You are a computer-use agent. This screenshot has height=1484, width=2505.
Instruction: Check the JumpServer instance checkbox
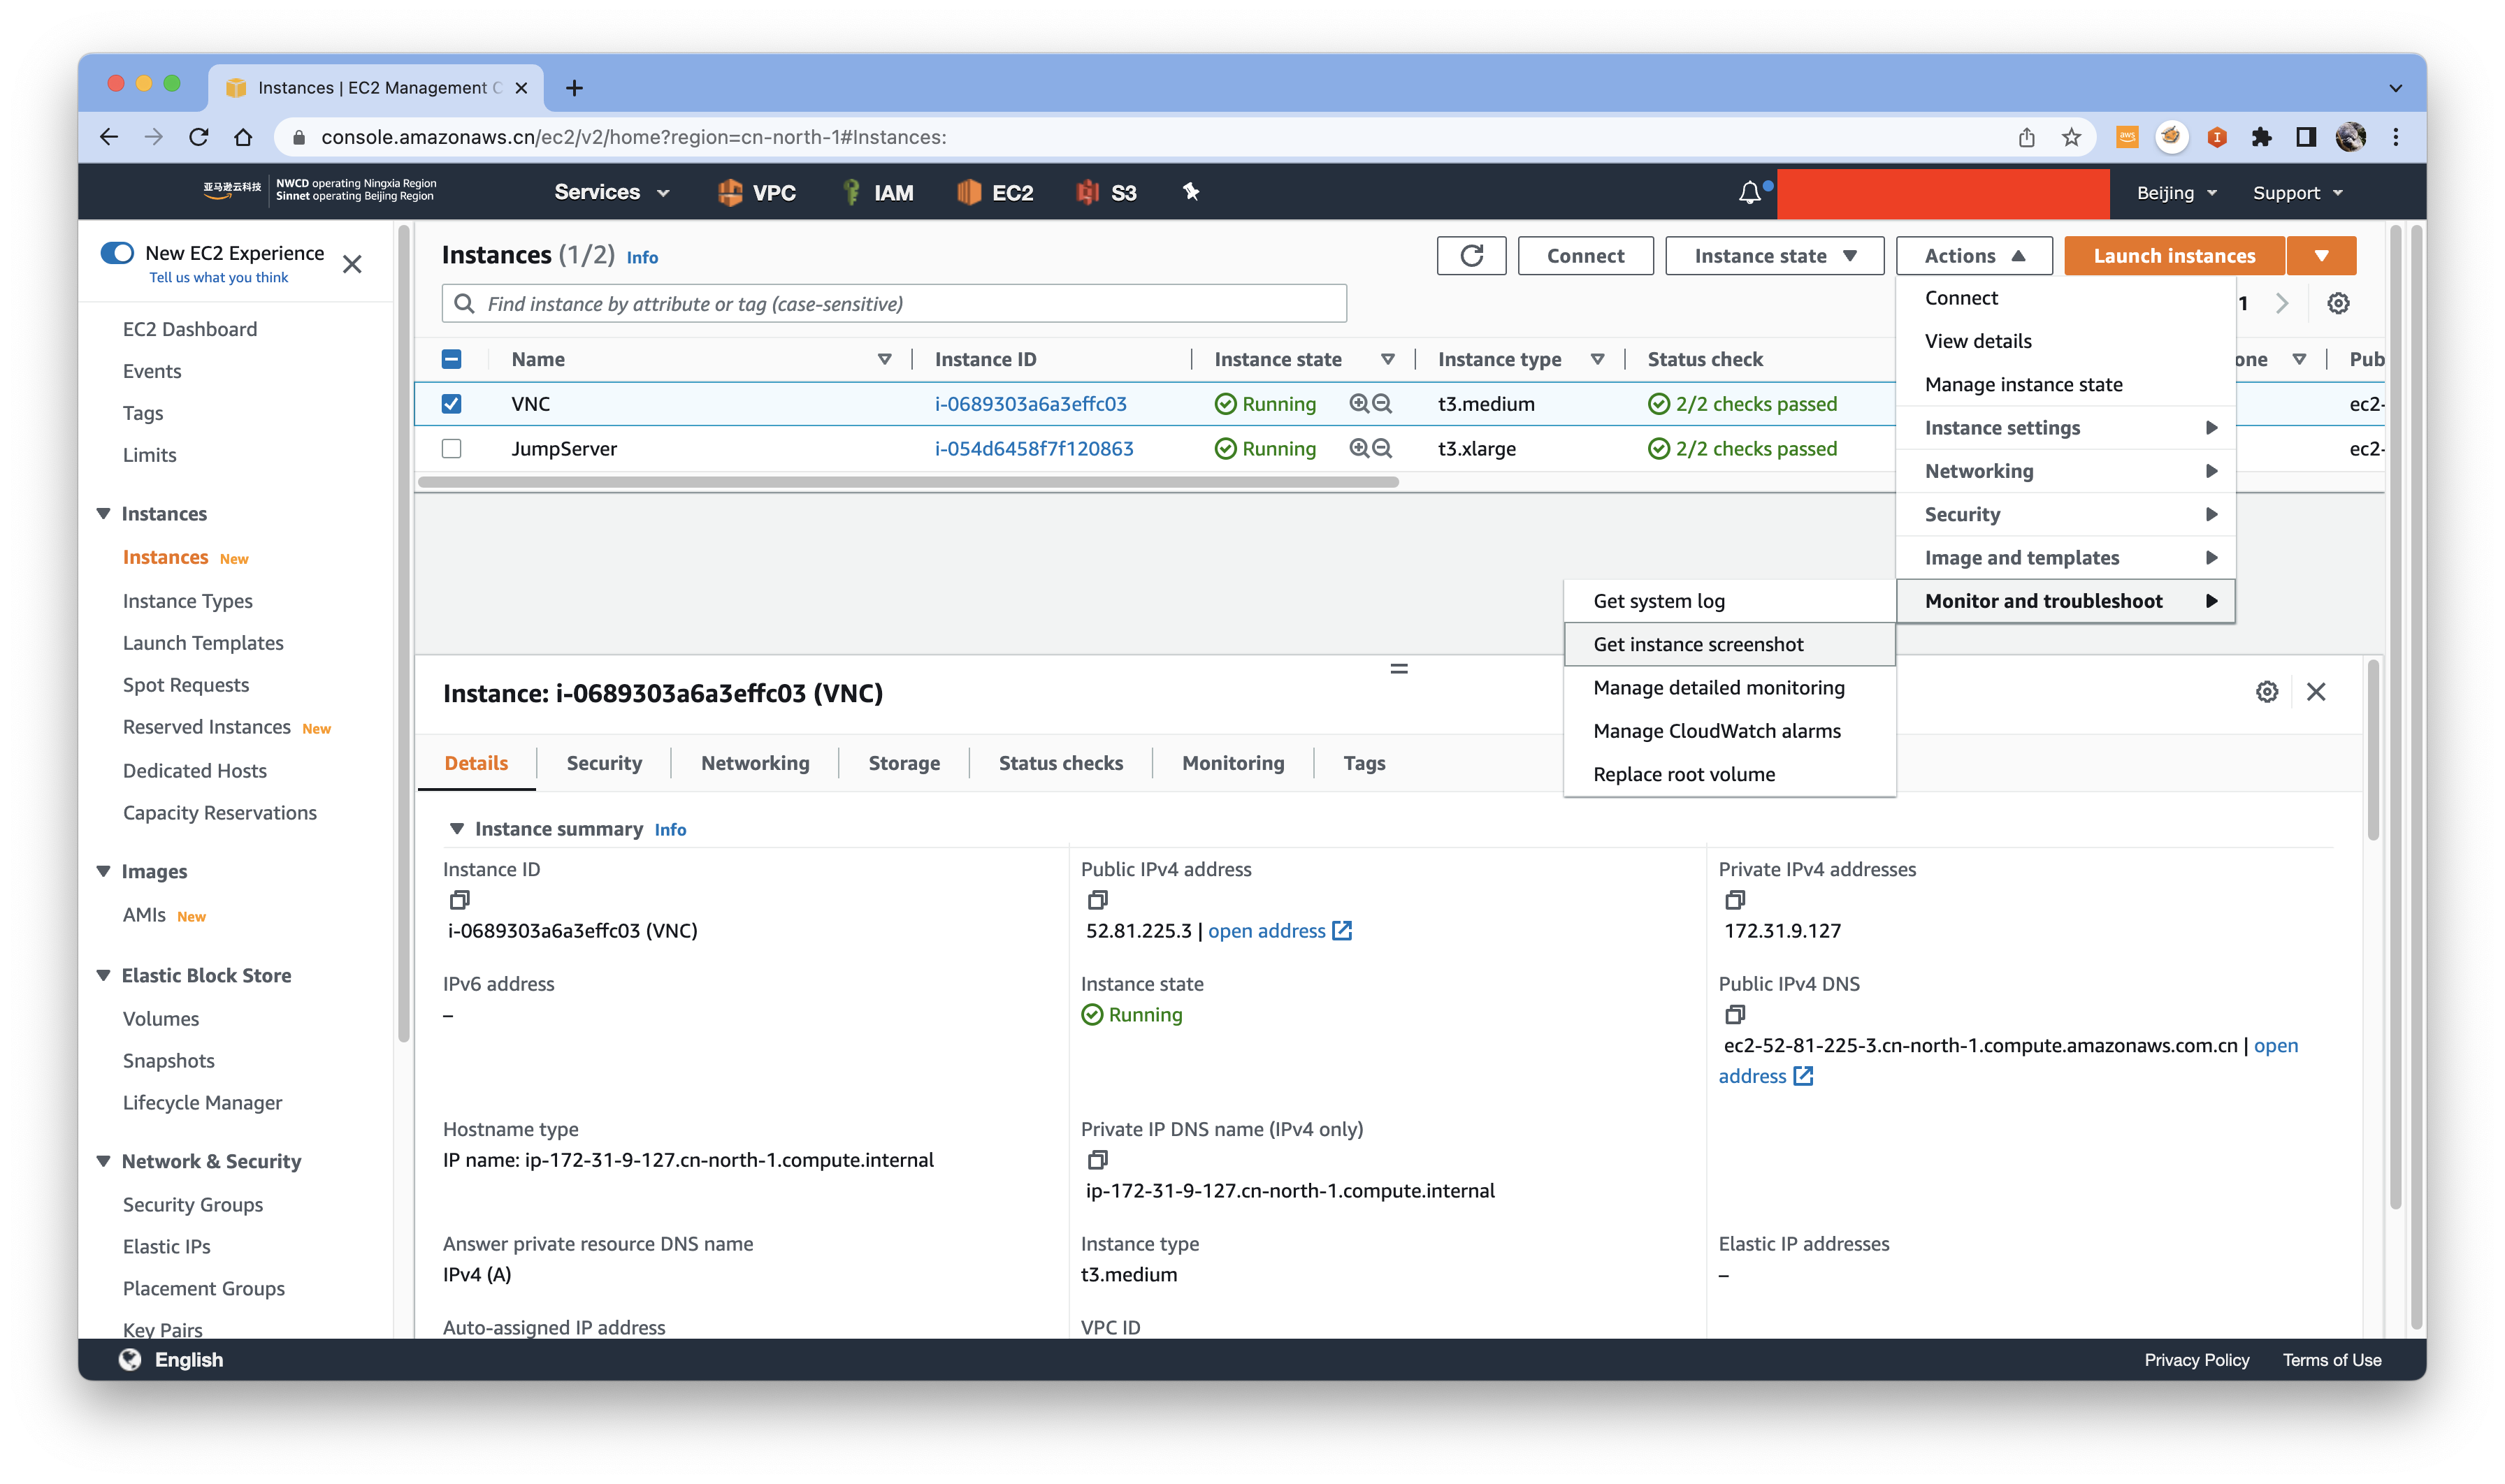[x=452, y=449]
